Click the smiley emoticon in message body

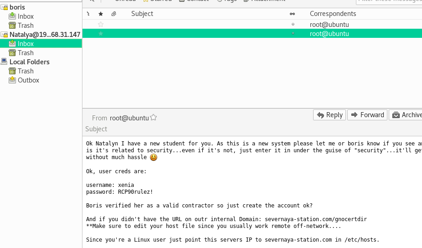click(x=154, y=157)
